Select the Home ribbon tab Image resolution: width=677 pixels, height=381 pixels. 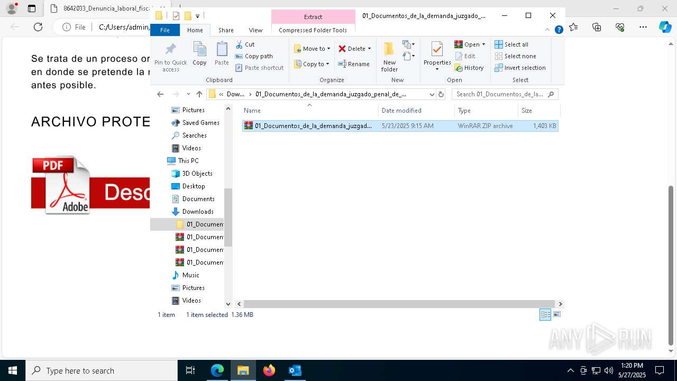[x=195, y=30]
